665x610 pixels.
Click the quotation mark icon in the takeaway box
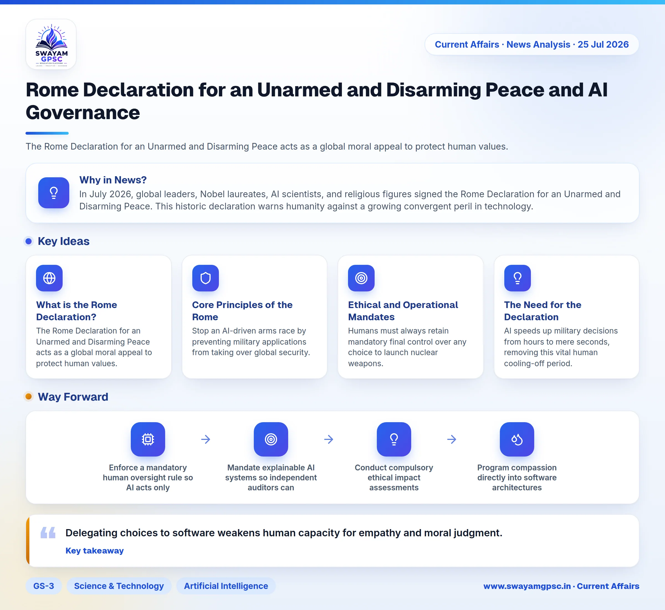(48, 532)
